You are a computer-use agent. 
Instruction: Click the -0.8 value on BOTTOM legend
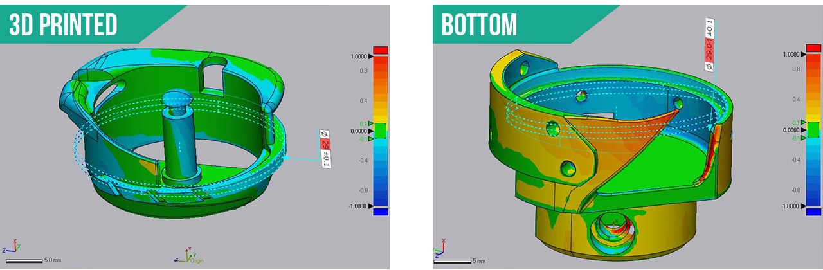pos(795,190)
